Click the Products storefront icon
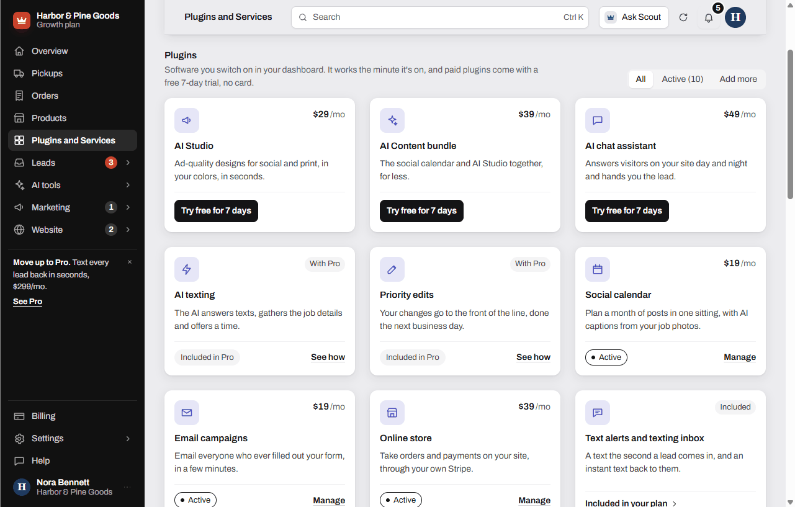 [x=19, y=118]
